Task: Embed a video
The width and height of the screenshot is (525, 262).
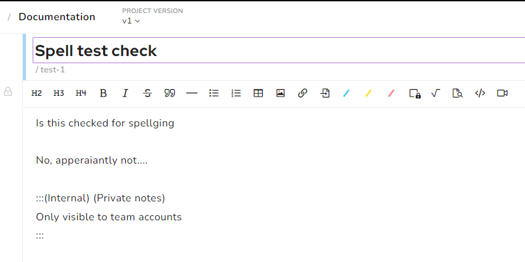Action: click(502, 93)
